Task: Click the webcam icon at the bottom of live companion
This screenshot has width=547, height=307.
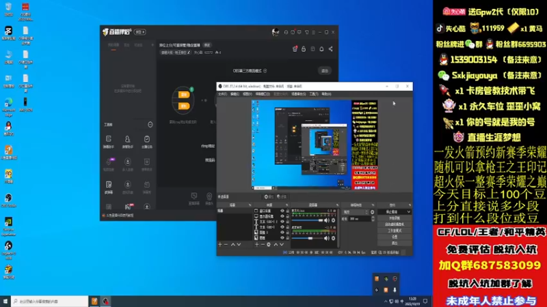Action: (209, 198)
